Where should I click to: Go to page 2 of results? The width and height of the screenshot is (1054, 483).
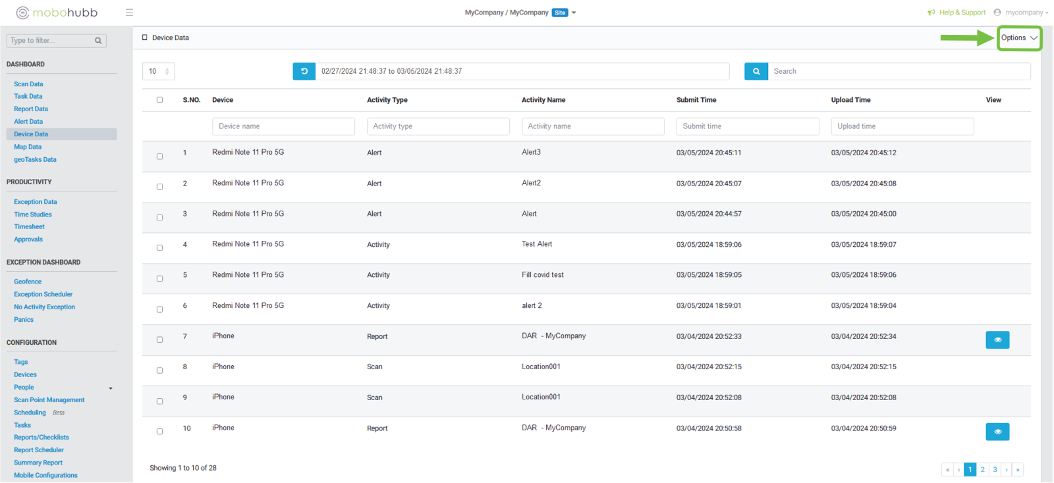tap(982, 469)
